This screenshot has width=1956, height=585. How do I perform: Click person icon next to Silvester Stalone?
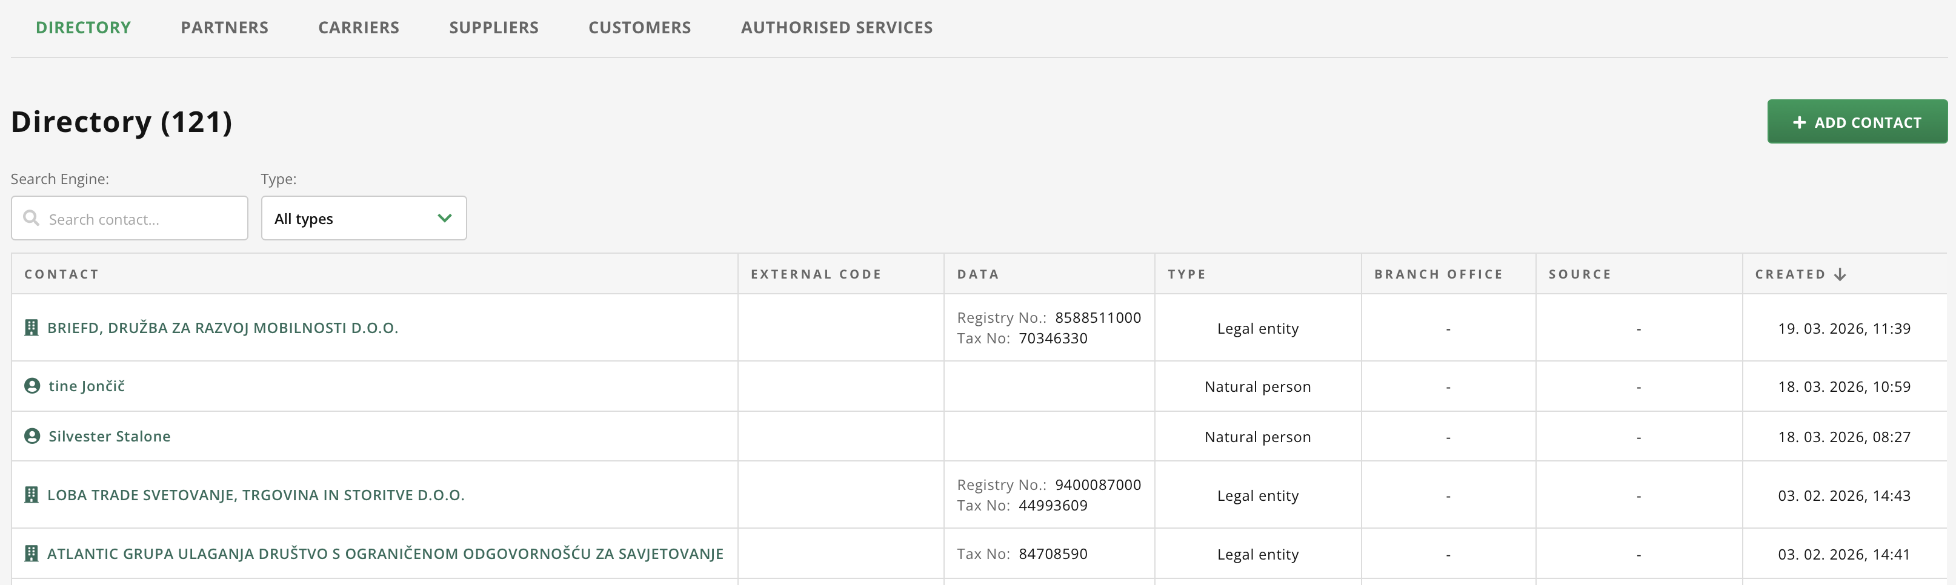click(x=32, y=436)
